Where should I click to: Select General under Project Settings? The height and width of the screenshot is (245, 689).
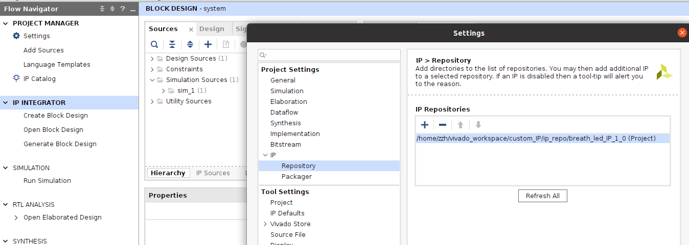[283, 80]
